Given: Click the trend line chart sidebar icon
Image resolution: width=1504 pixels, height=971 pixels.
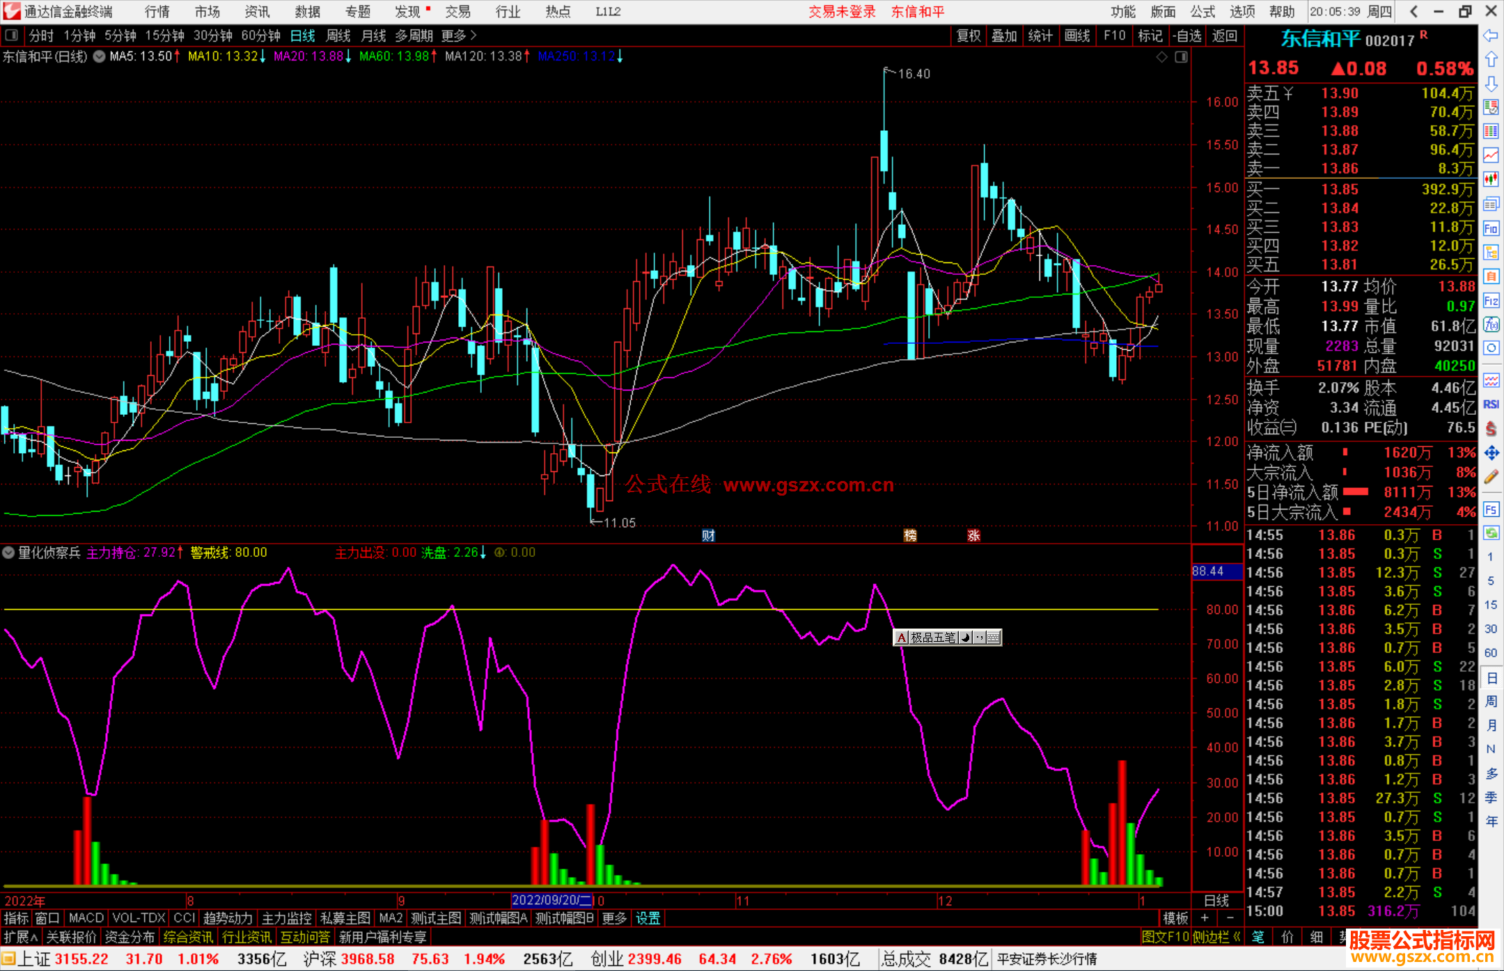Looking at the screenshot, I should pos(1491,155).
